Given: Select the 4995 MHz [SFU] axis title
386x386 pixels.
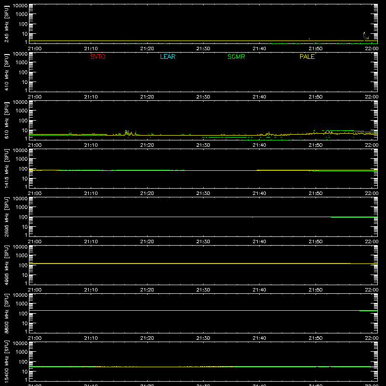Looking at the screenshot, I should 6,265.
